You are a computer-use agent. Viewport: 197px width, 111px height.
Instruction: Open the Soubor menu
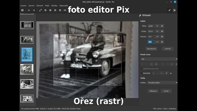click(23, 6)
